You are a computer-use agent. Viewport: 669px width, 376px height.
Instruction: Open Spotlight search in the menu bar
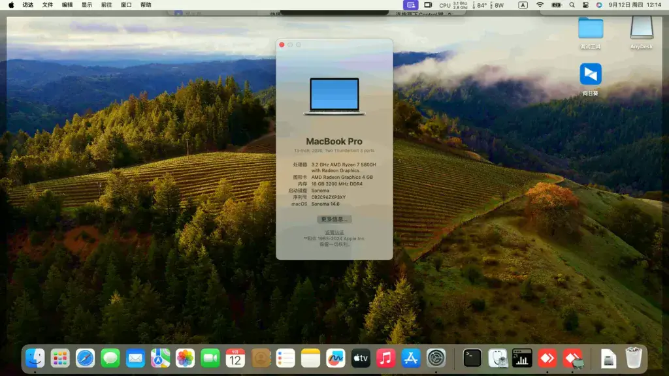572,5
